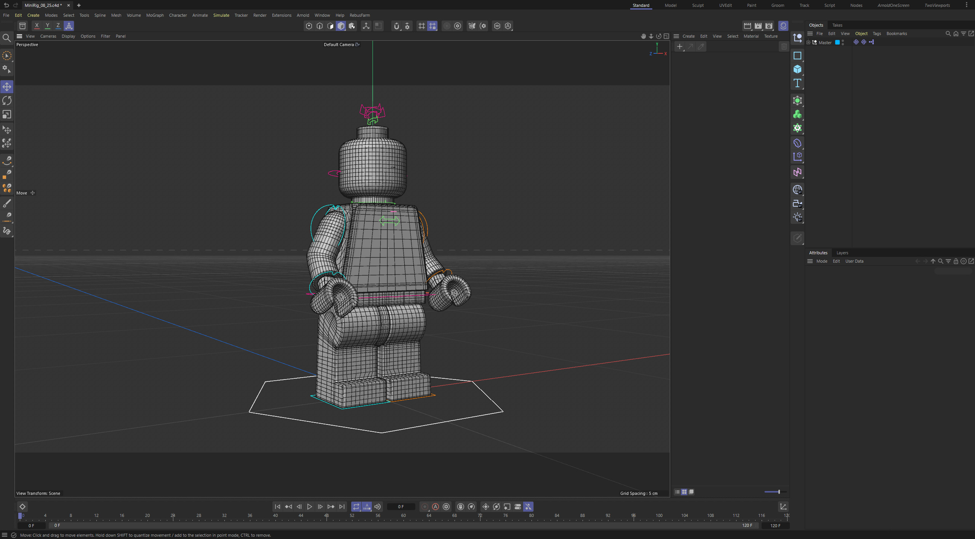Open status bar hamburger menu at bottom
The width and height of the screenshot is (975, 539).
pyautogui.click(x=5, y=535)
